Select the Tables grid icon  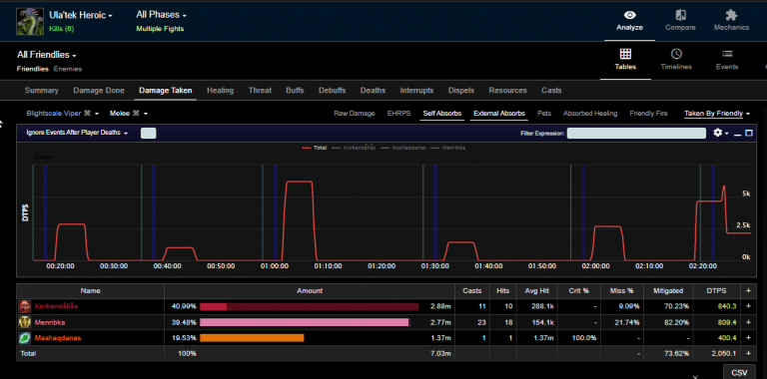pos(625,54)
